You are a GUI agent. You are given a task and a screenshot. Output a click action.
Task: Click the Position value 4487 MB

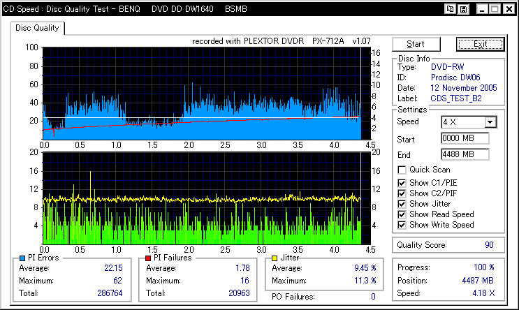pyautogui.click(x=478, y=281)
